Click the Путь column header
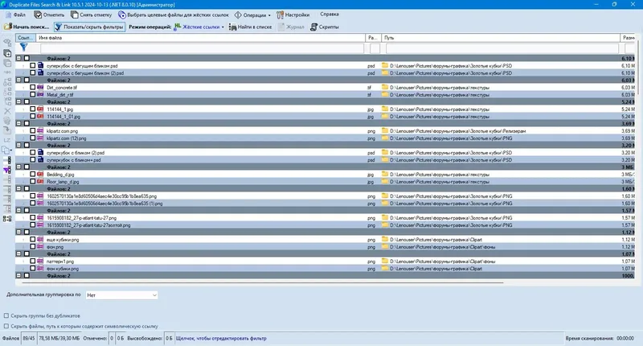Screen dimensions: 643x346 click(x=501, y=38)
